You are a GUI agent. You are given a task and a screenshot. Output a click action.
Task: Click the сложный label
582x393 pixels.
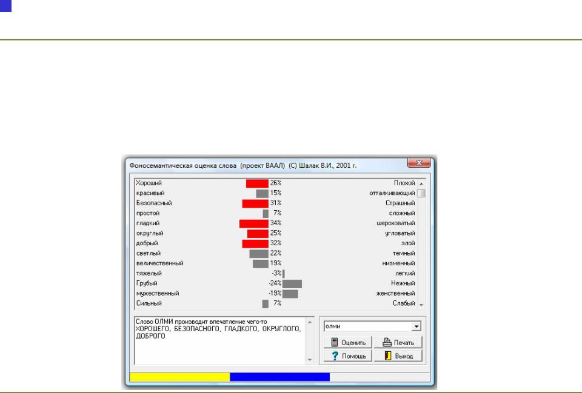[x=402, y=213]
